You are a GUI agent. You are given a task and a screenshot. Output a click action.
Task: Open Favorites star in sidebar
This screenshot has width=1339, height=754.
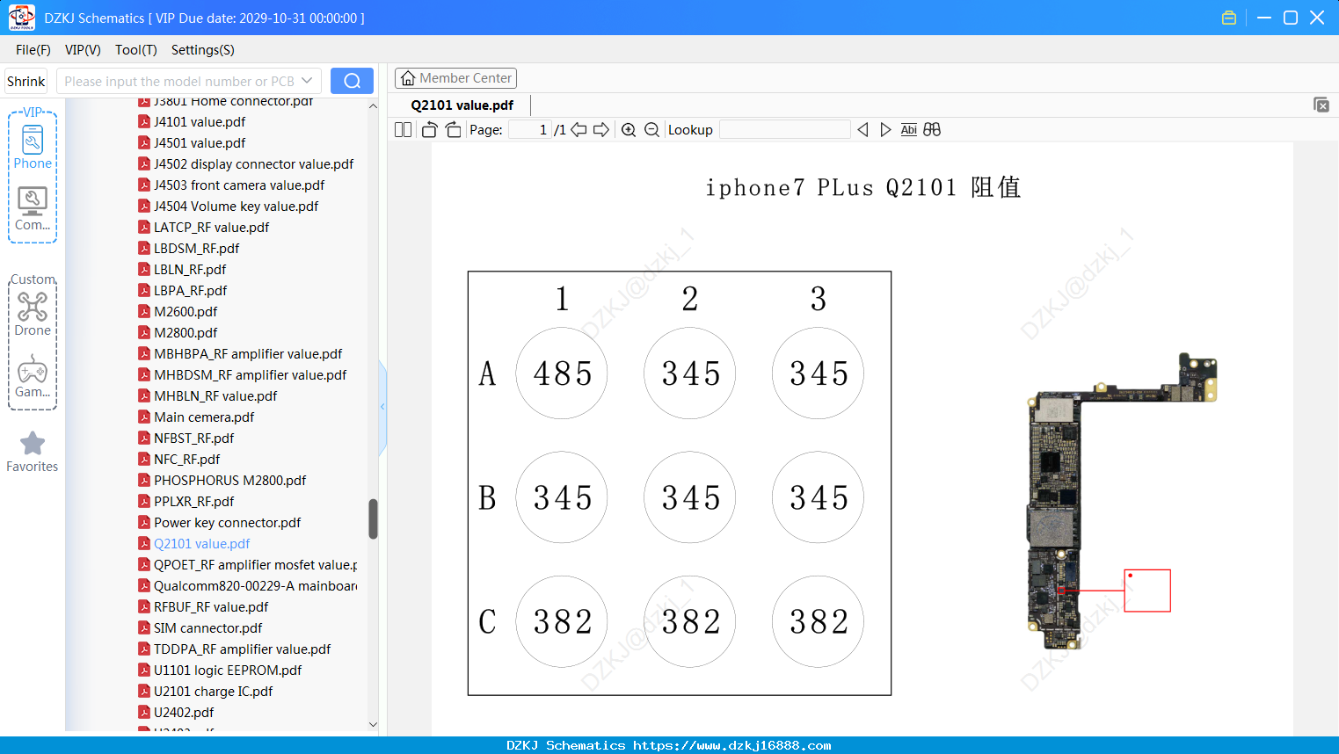pos(33,452)
